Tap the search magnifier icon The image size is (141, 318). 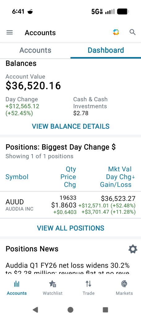point(133,32)
